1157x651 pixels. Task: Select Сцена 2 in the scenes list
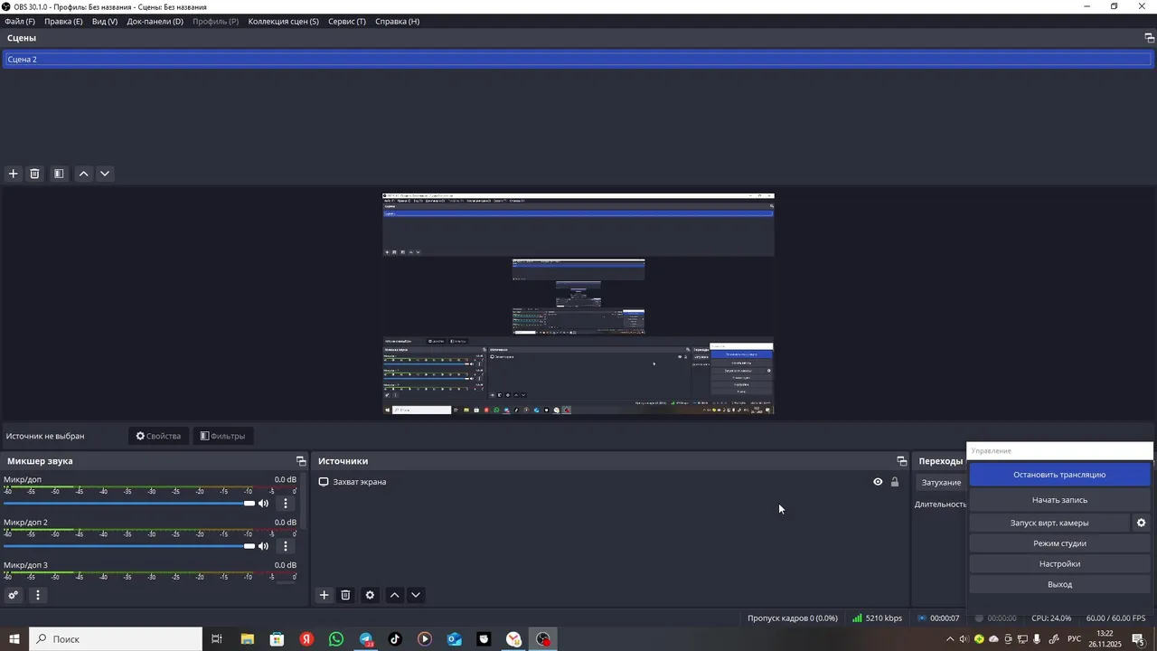578,60
